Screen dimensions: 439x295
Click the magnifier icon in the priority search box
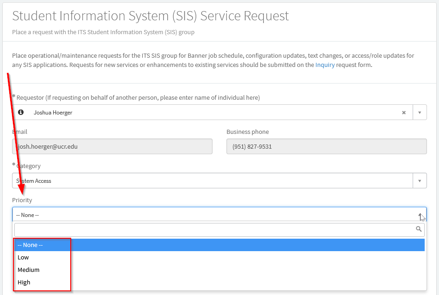click(x=419, y=229)
